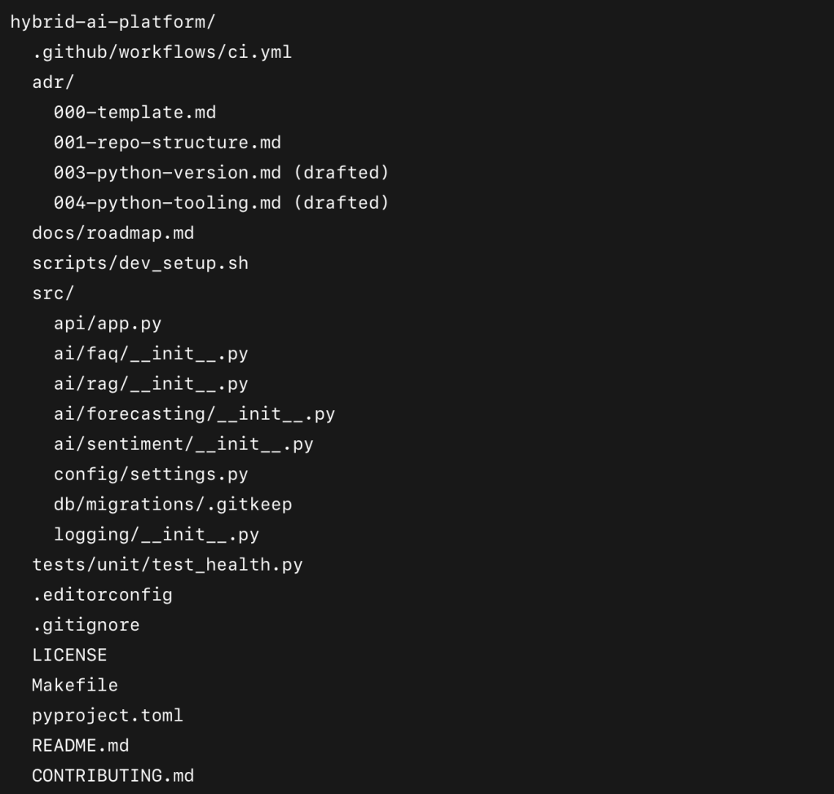Select the .github/workflows/ci.yml entry

(161, 52)
